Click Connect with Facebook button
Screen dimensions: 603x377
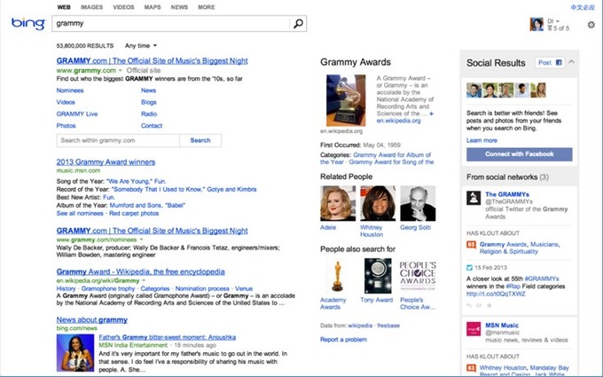coord(519,154)
